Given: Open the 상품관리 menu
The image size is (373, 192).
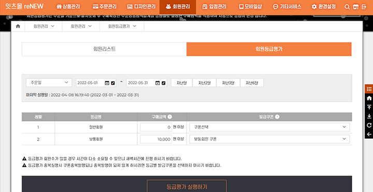Looking at the screenshot, I should (68, 7).
